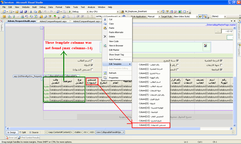Click the Undo toolbar icon
This screenshot has width=241, height=144.
point(45,12)
